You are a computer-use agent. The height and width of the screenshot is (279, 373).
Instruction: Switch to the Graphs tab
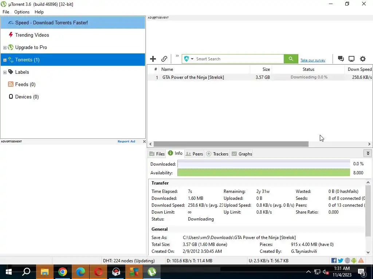[242, 154]
